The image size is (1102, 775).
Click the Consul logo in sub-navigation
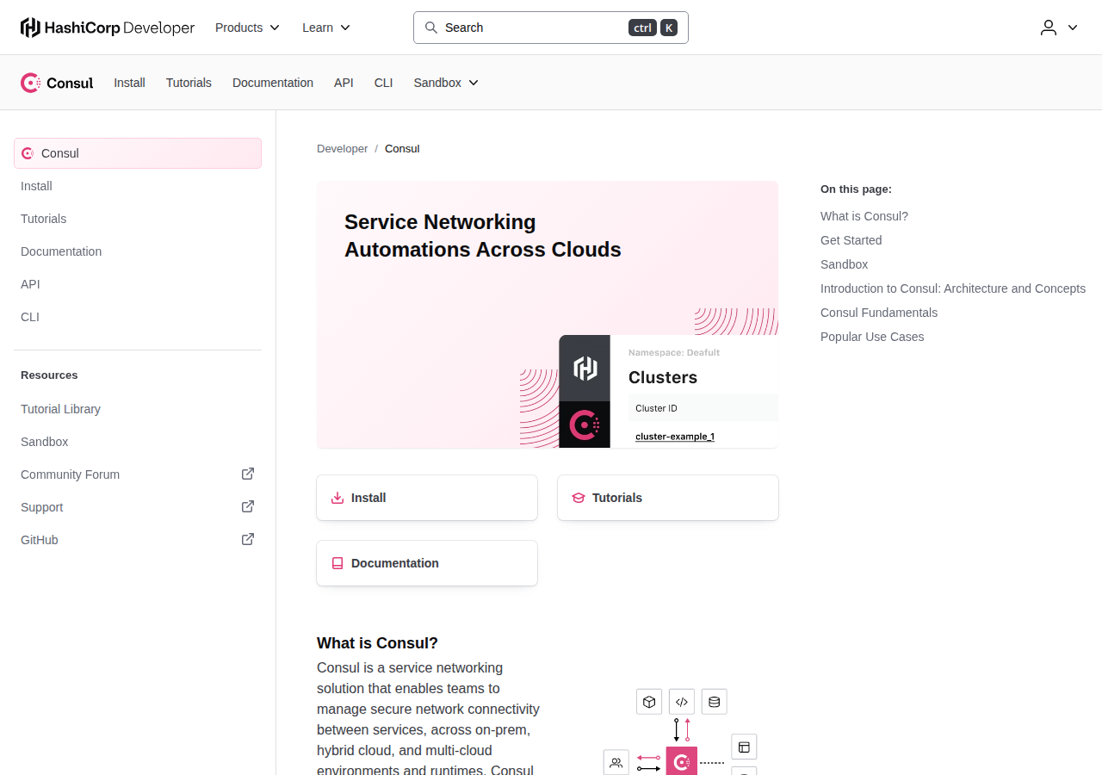click(57, 83)
